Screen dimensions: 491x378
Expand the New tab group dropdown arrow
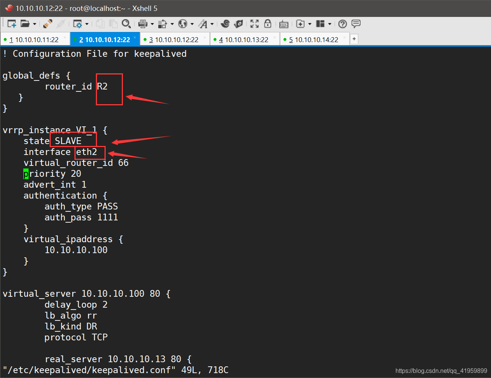coord(310,24)
